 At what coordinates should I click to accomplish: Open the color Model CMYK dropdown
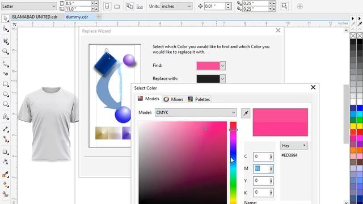click(196, 112)
